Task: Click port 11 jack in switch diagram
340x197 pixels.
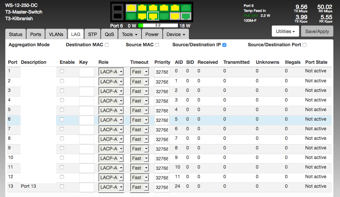Action: (186, 8)
